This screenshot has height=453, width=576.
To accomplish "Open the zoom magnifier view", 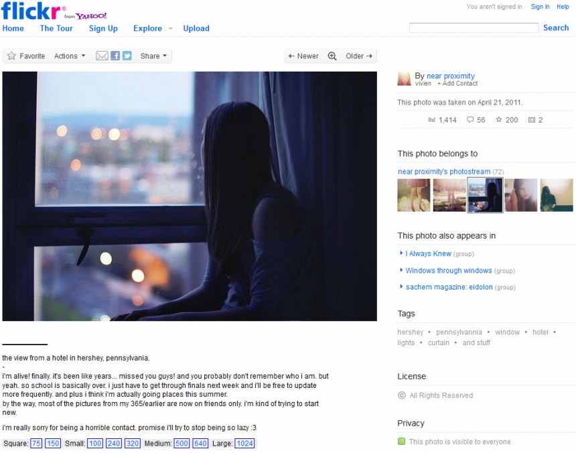I will (332, 56).
